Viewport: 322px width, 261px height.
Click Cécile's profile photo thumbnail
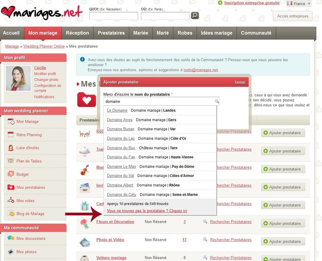(x=18, y=78)
